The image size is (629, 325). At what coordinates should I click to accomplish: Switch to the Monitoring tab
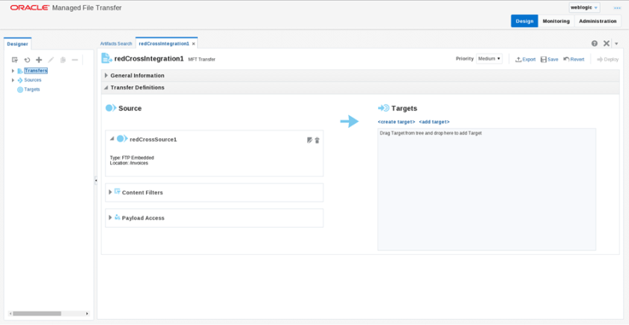point(556,21)
